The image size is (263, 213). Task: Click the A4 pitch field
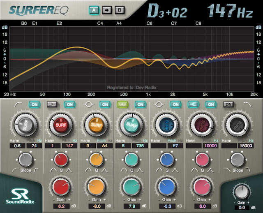click(105, 146)
